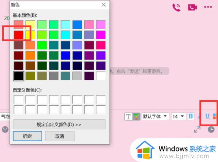
Task: Choose the hot pink swatch in third row
Action: point(101,45)
